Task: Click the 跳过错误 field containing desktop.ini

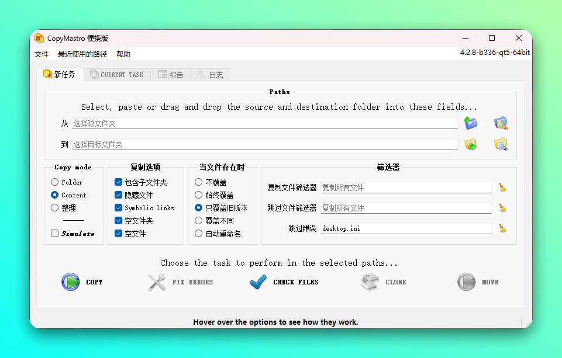Action: [x=406, y=228]
